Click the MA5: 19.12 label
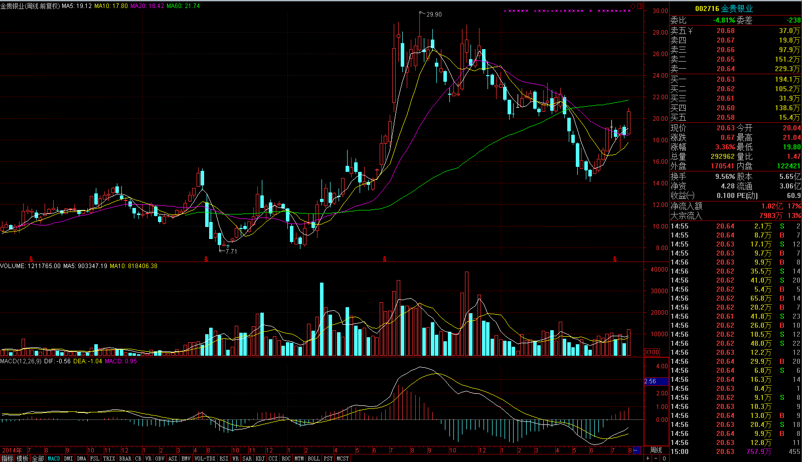Viewport: 802px width, 462px height. (x=77, y=6)
